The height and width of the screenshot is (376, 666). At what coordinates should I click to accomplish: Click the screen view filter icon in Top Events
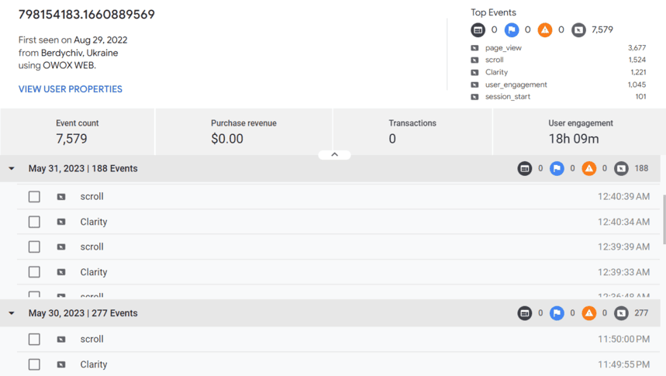(x=478, y=29)
